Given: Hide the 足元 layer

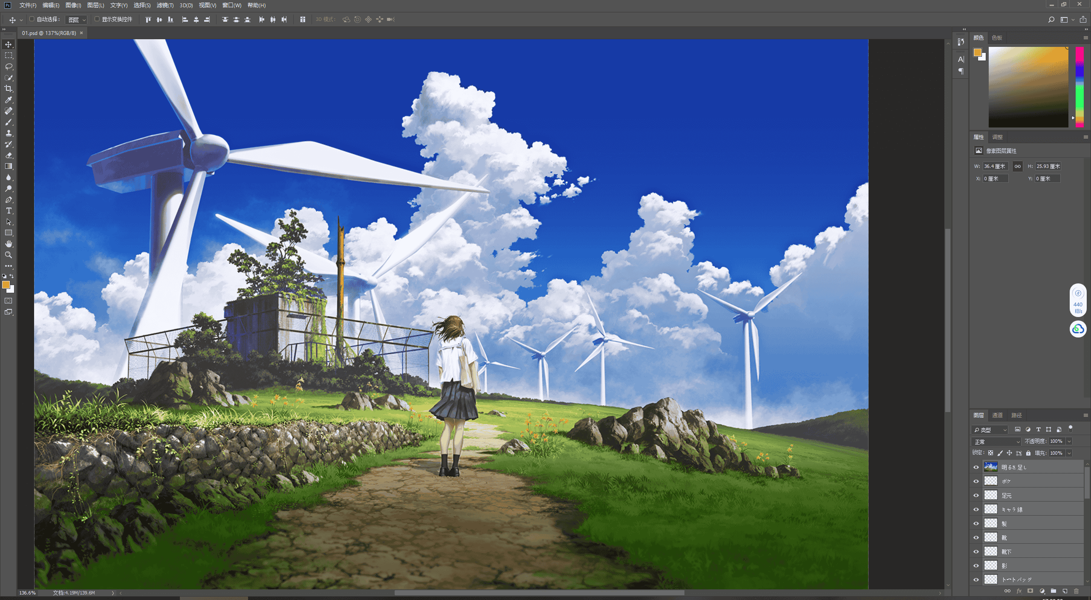Looking at the screenshot, I should (x=976, y=495).
